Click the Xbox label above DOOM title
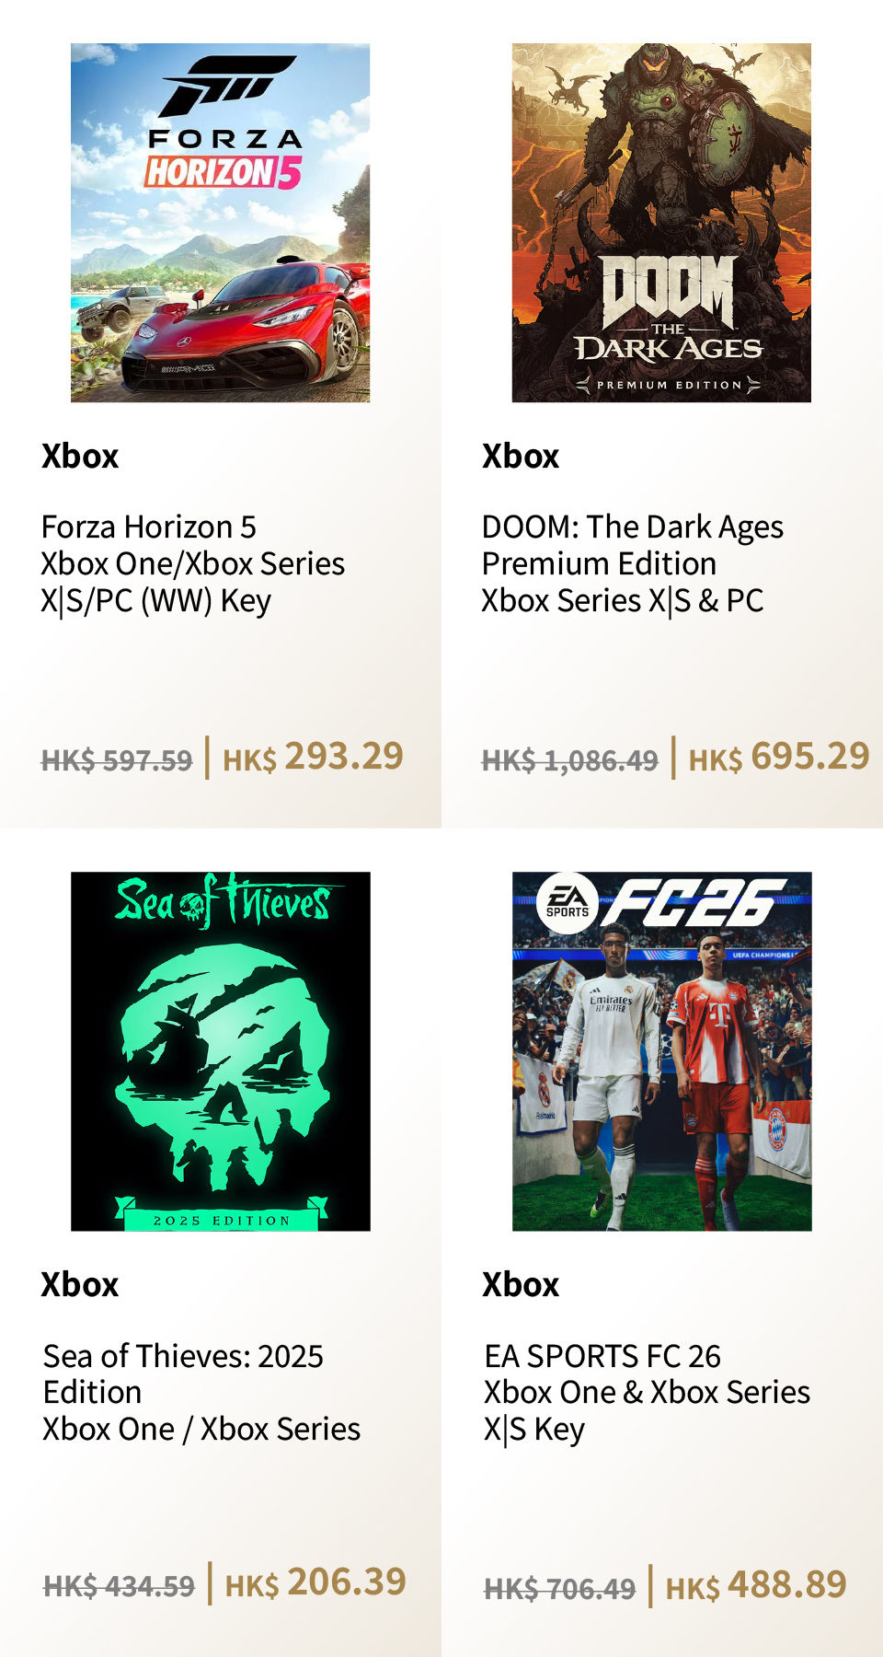 click(x=521, y=457)
